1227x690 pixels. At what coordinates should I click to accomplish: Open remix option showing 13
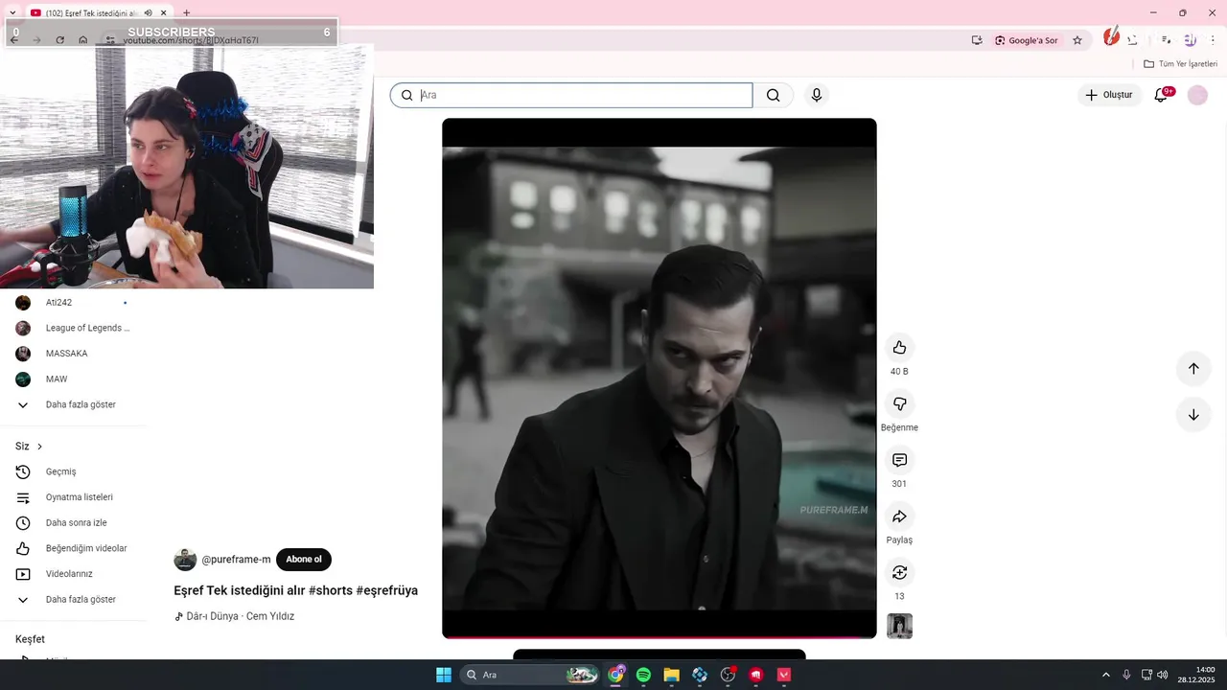pos(899,572)
